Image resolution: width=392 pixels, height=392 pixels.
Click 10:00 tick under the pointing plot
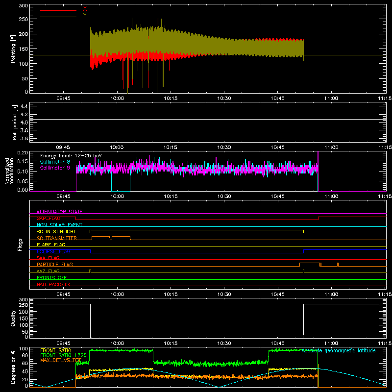[x=117, y=98]
